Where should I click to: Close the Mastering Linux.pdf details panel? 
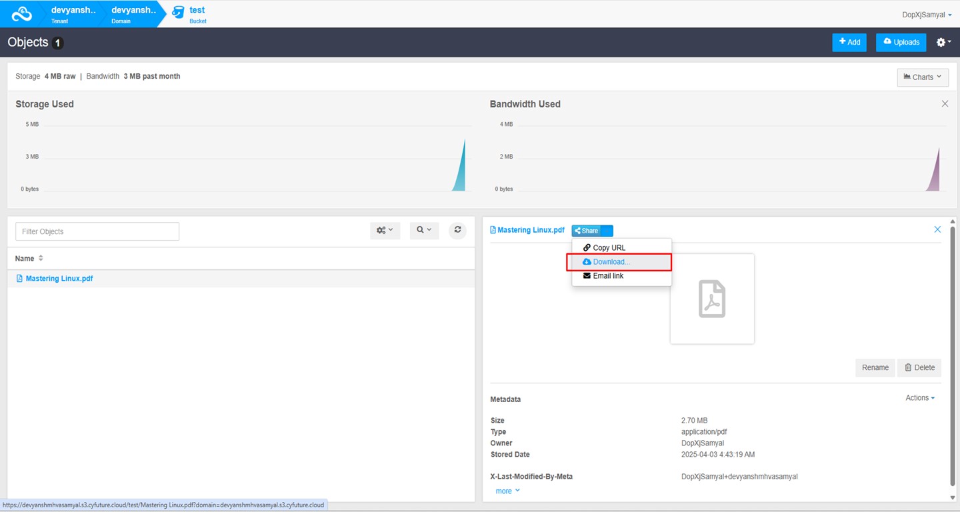coord(937,229)
